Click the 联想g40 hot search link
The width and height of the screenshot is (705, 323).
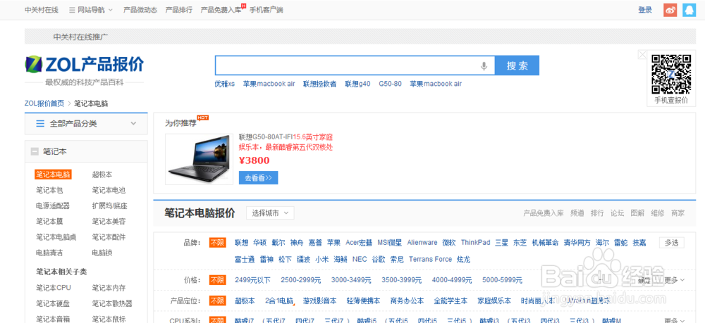pyautogui.click(x=358, y=84)
